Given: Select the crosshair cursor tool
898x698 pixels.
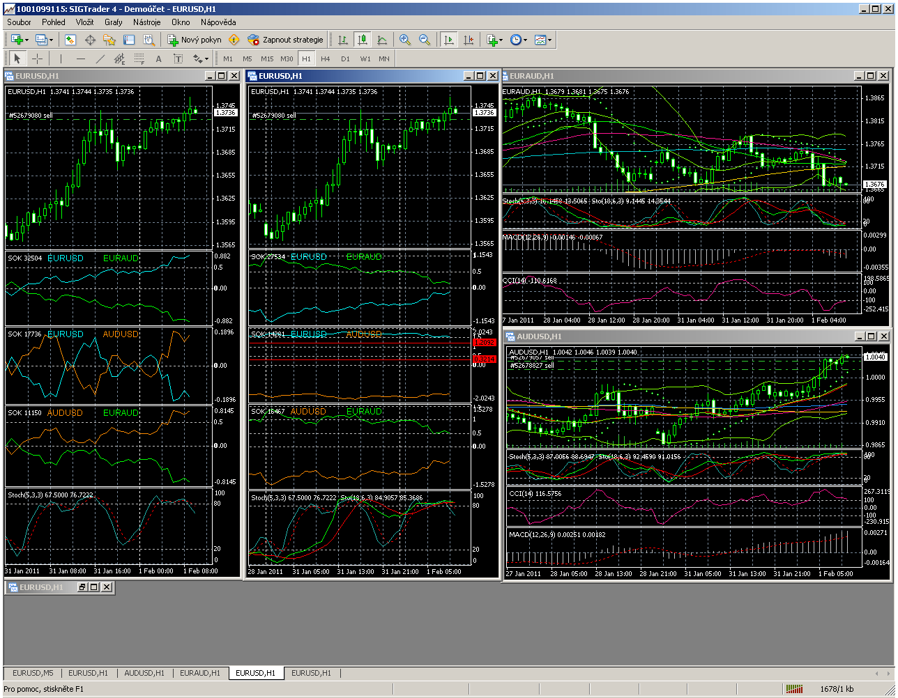Looking at the screenshot, I should 38,59.
